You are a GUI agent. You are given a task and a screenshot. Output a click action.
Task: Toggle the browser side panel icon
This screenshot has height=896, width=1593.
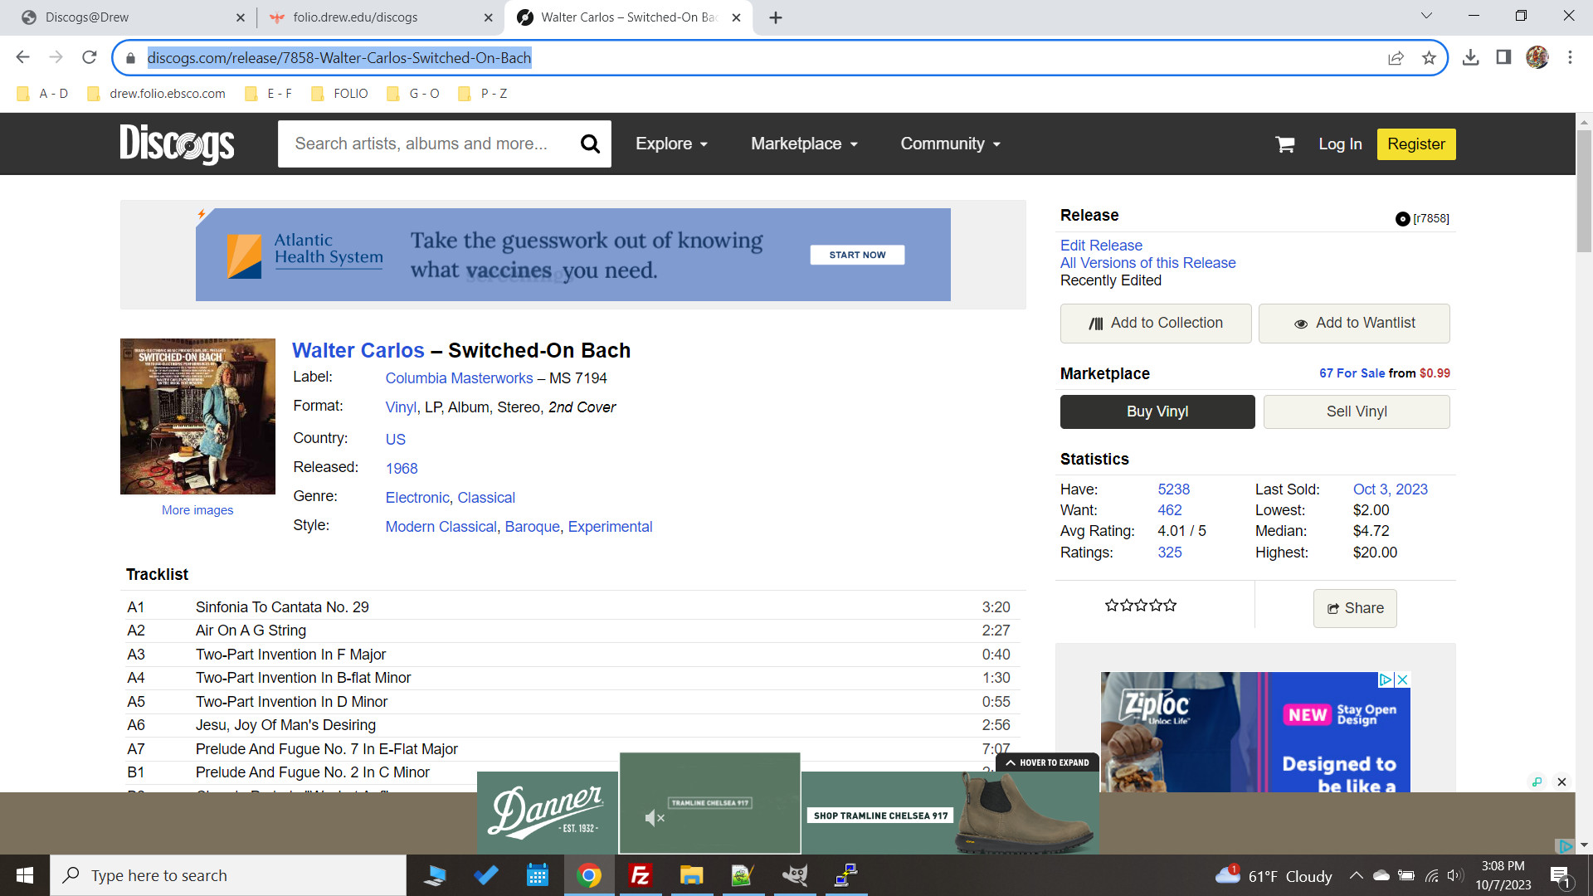[1503, 57]
